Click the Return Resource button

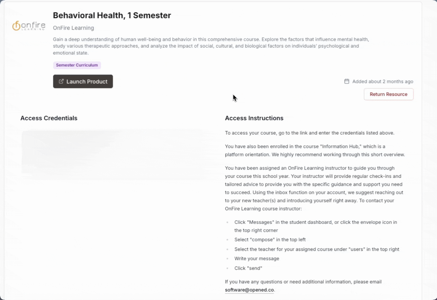(388, 94)
